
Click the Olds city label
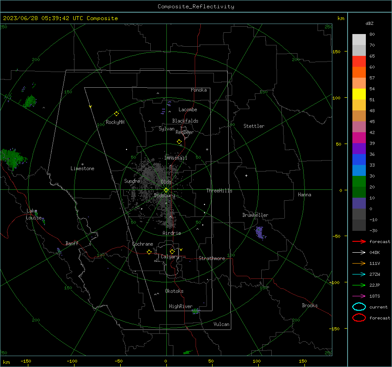click(166, 182)
